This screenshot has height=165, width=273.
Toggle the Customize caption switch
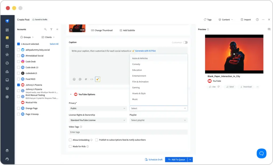(185, 42)
